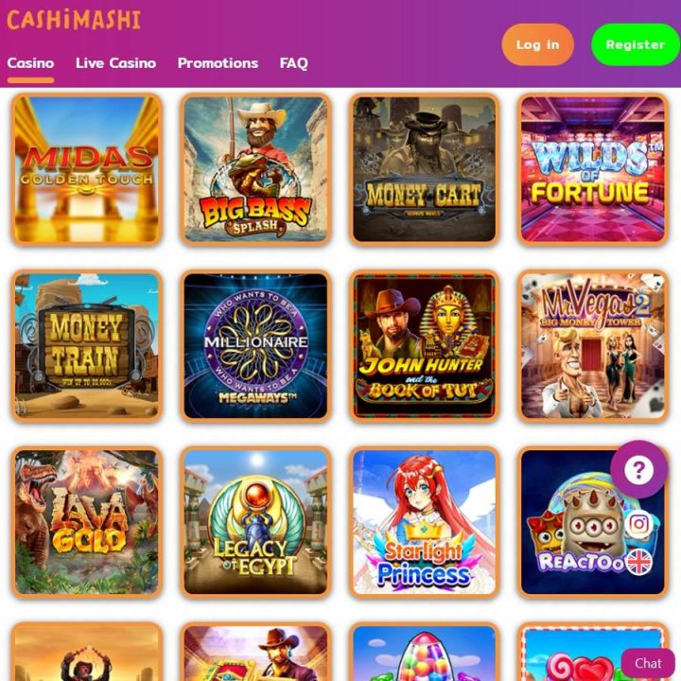The height and width of the screenshot is (681, 681).
Task: Open Wilds of Fortune slot
Action: 593,169
